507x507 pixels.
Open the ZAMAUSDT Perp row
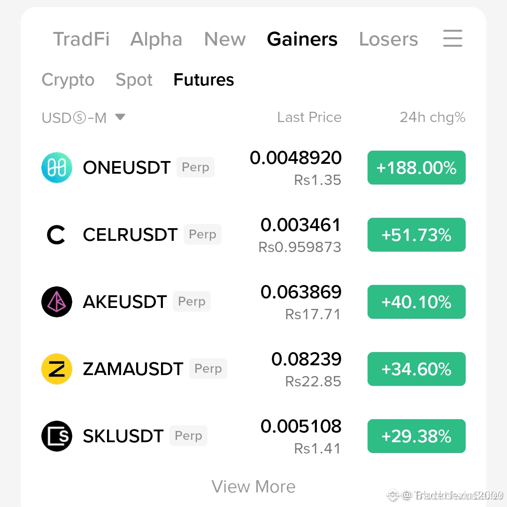[x=253, y=369]
